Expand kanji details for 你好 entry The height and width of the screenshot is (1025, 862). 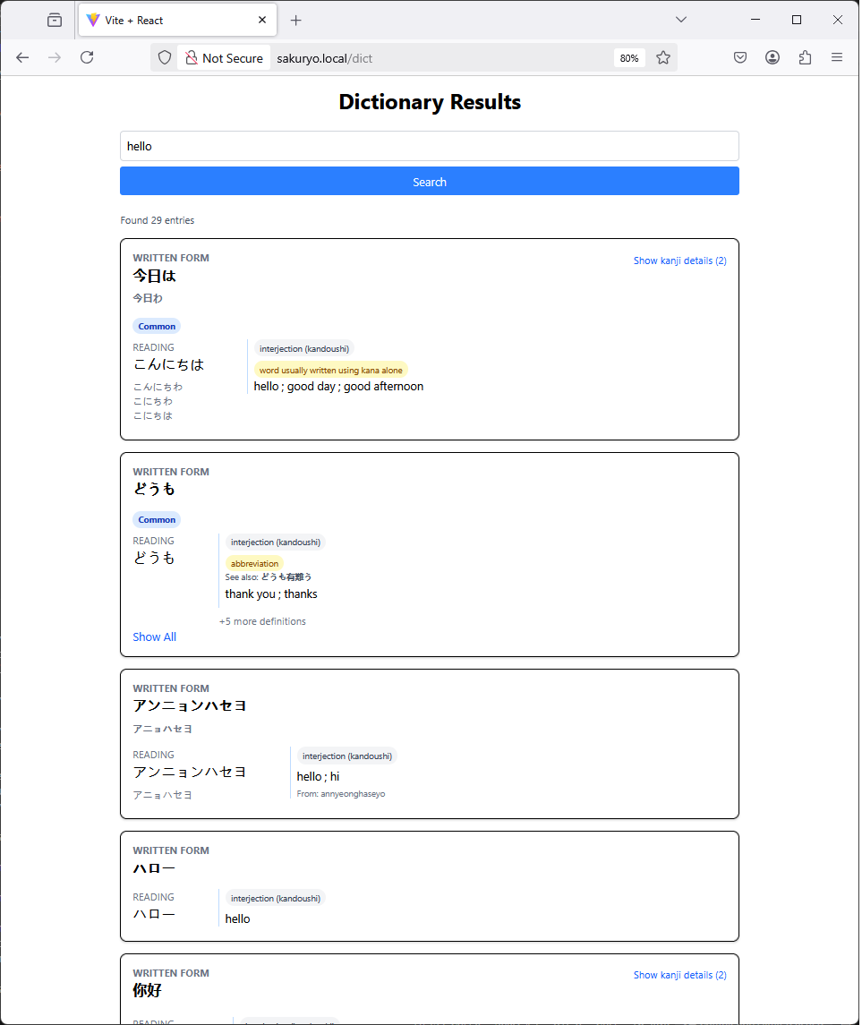click(679, 975)
